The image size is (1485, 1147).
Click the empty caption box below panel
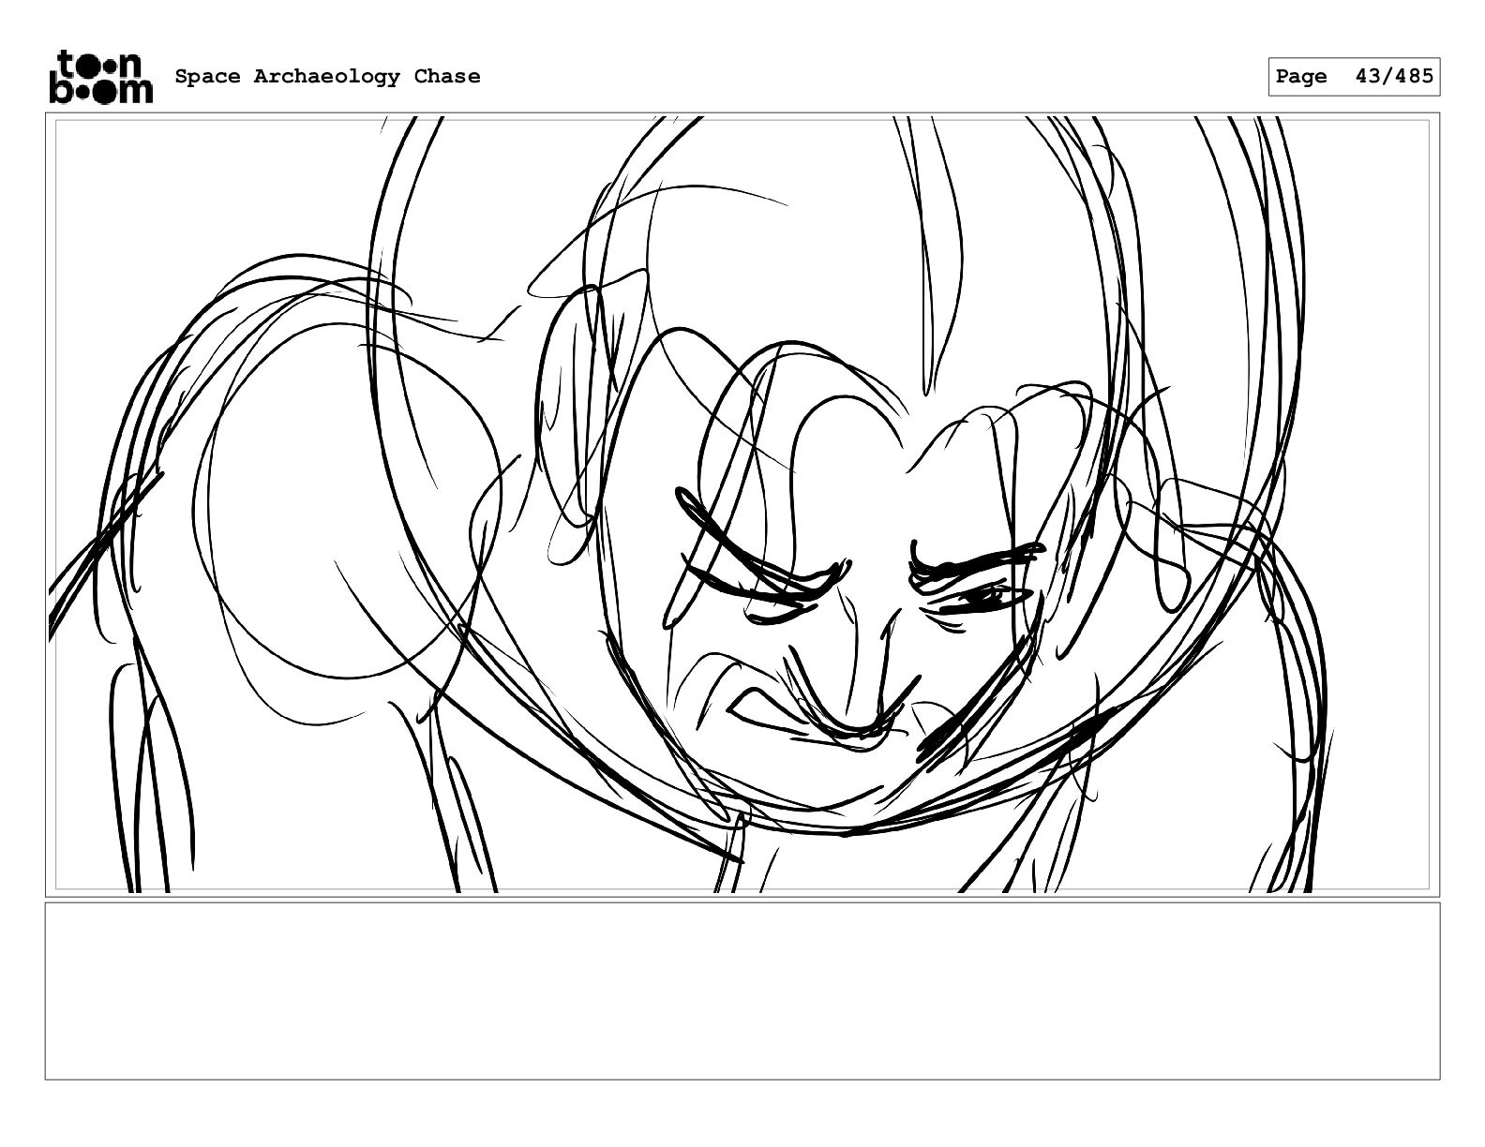click(x=742, y=991)
